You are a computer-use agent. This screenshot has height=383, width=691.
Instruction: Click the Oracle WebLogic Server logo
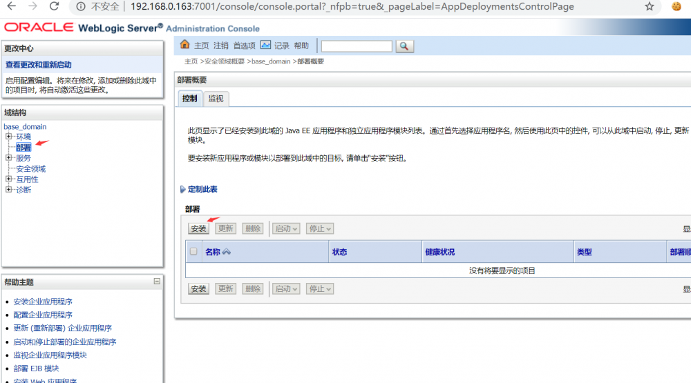(x=132, y=28)
